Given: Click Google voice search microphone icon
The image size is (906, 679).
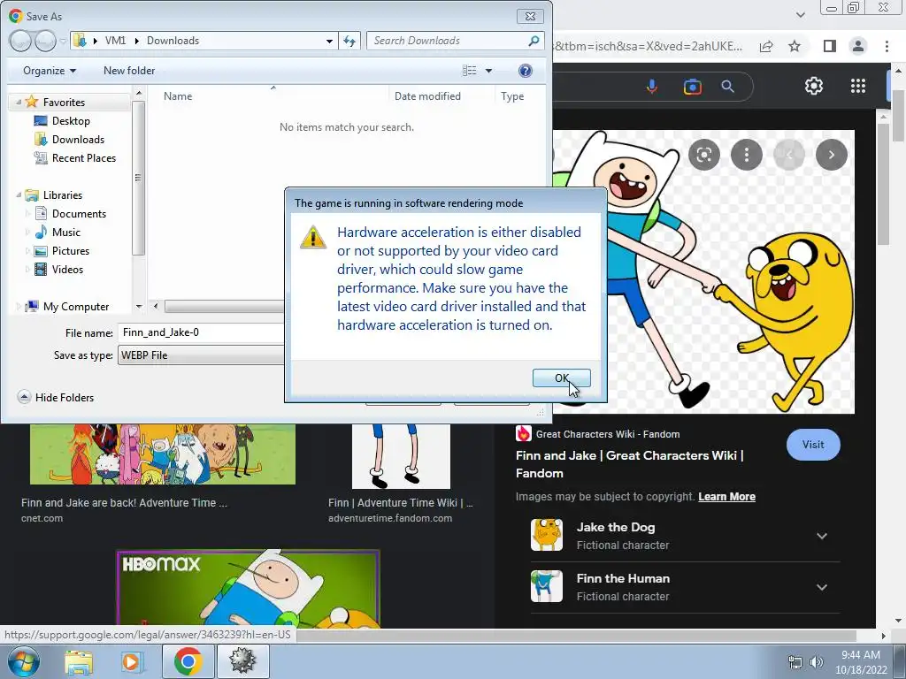Looking at the screenshot, I should coord(652,87).
